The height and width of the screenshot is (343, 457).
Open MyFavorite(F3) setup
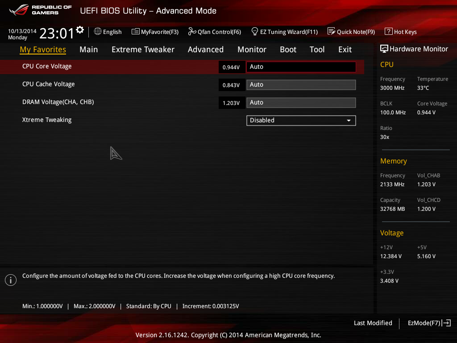tap(160, 32)
